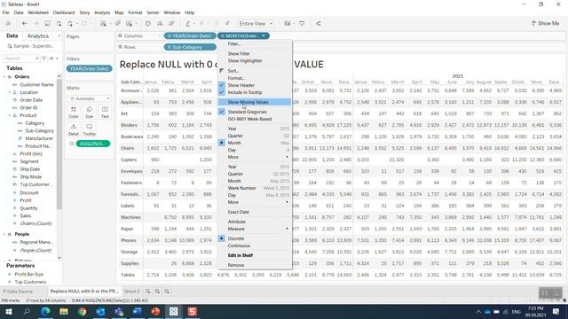568x319 pixels.
Task: Click the New Story tab icon
Action: 167,292
